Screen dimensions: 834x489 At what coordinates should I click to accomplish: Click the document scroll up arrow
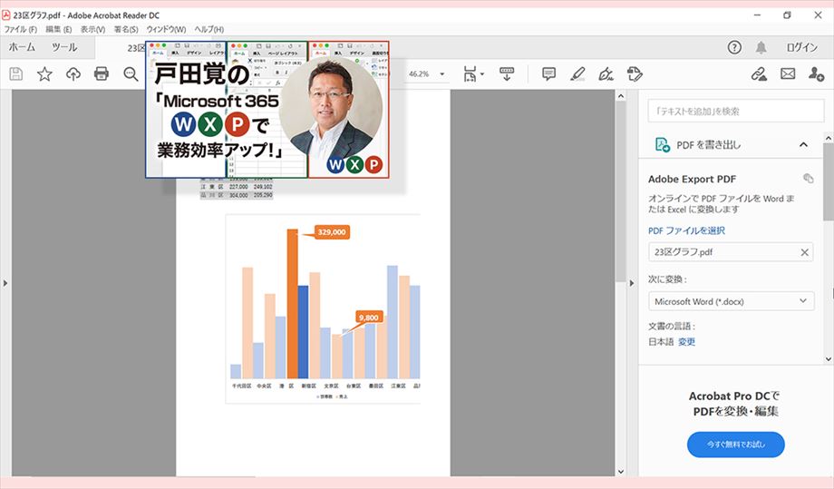pos(621,96)
